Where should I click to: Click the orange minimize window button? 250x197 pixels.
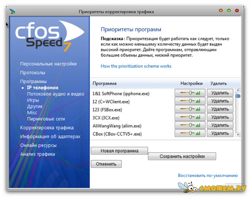click(x=221, y=11)
